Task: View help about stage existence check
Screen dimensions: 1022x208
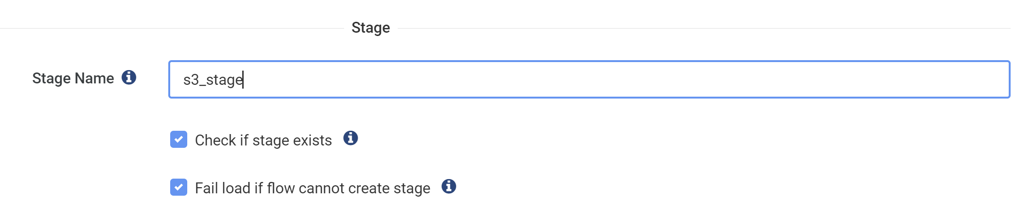Action: [350, 138]
